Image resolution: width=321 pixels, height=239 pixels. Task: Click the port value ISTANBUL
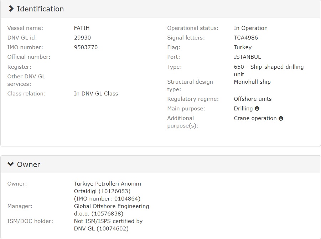coord(247,57)
